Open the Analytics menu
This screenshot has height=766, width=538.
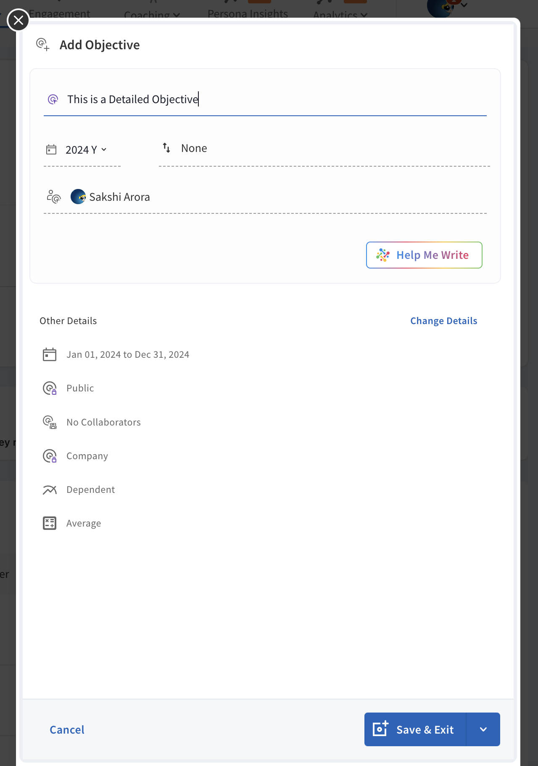[340, 15]
